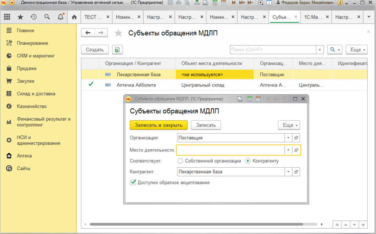
Task: Open the search options dropdown
Action: (335, 50)
